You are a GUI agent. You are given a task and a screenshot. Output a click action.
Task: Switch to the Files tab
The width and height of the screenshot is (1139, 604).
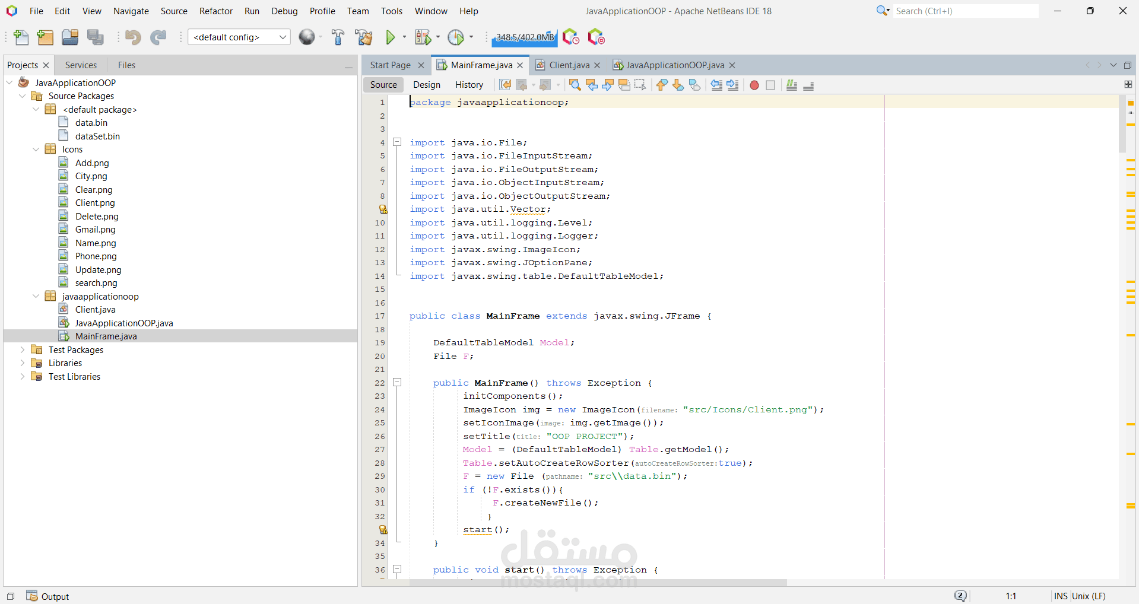click(126, 65)
